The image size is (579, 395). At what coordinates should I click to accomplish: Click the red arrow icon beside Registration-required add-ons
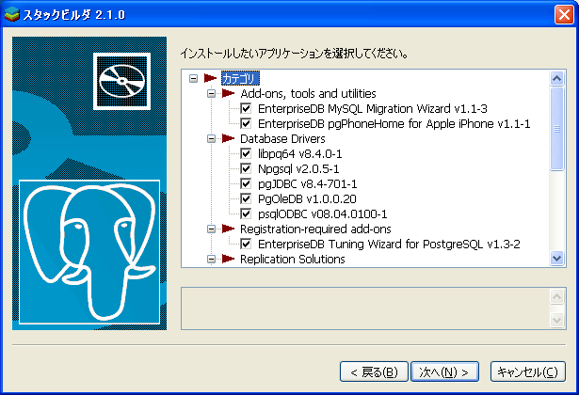pyautogui.click(x=228, y=229)
